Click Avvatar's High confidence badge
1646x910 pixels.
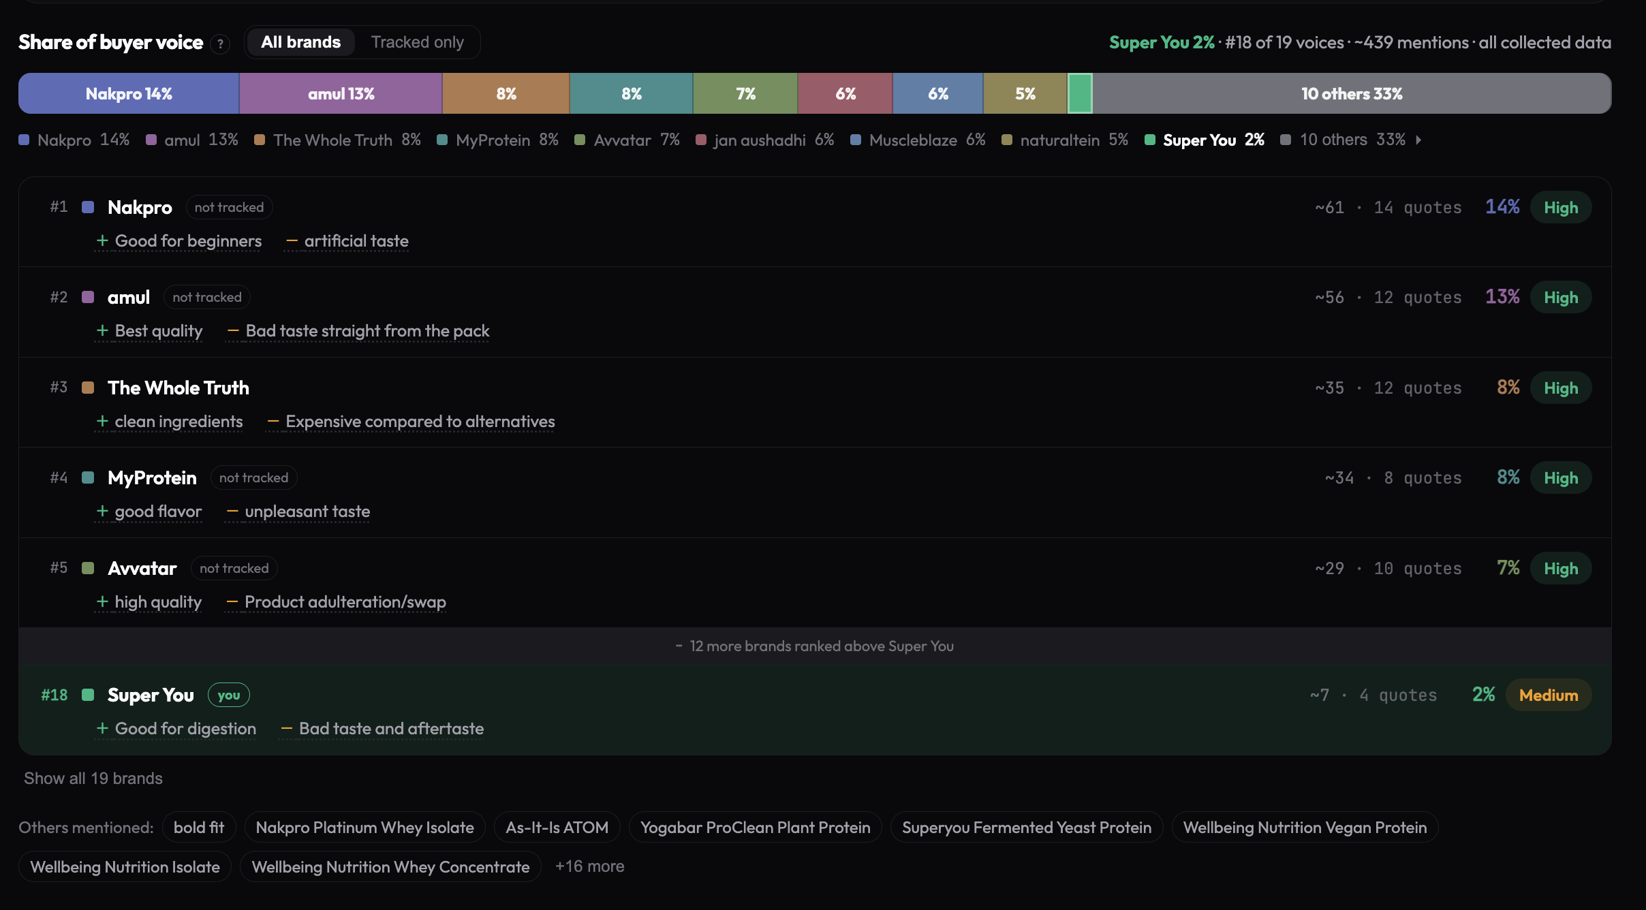[x=1561, y=568]
